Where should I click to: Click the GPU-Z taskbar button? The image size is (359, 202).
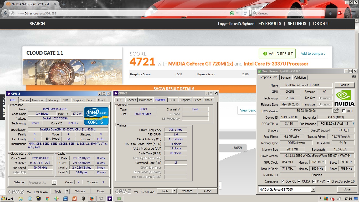(119, 199)
